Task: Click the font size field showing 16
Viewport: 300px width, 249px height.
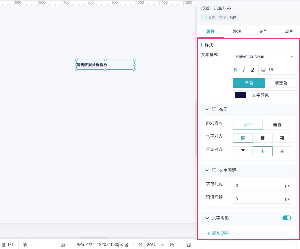Action: (x=277, y=70)
